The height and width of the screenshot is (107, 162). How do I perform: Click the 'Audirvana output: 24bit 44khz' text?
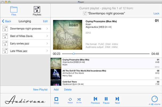pos(102,47)
